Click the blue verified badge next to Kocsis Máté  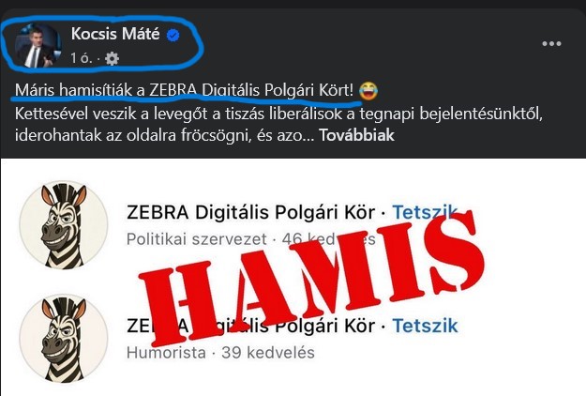point(173,36)
